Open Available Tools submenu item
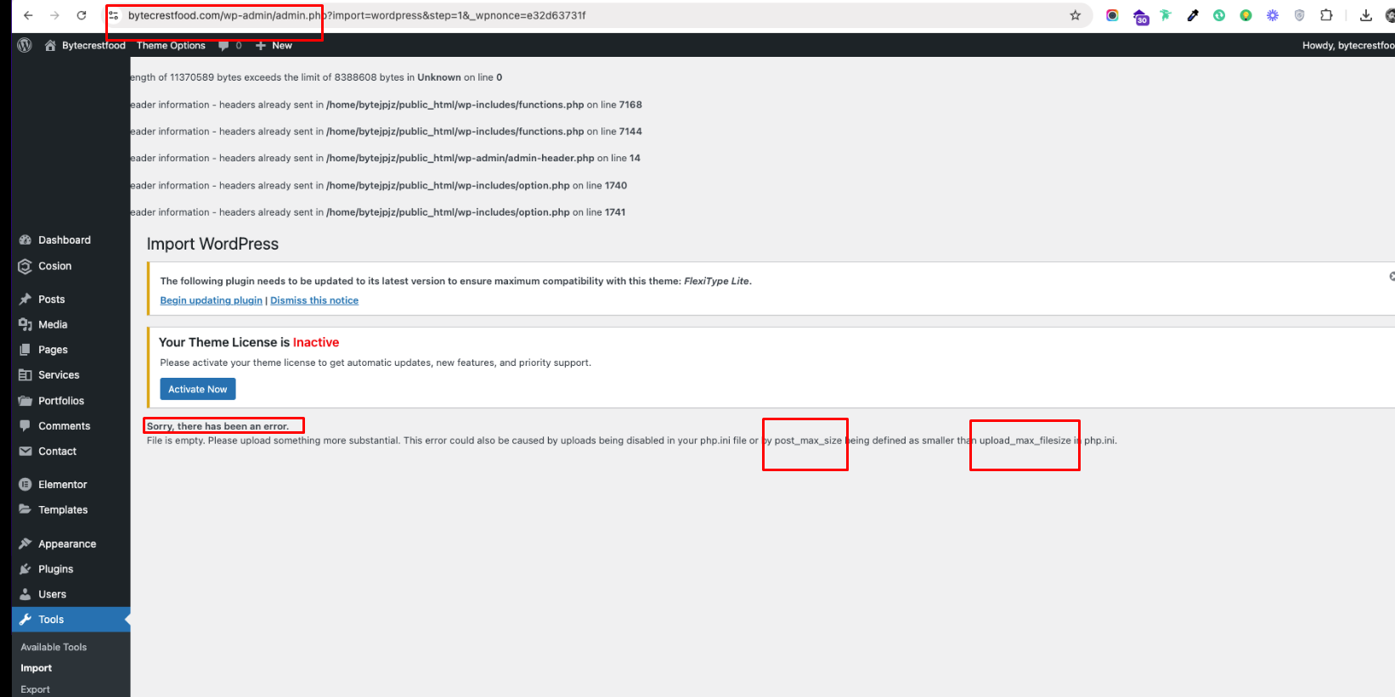Image resolution: width=1395 pixels, height=697 pixels. click(54, 647)
